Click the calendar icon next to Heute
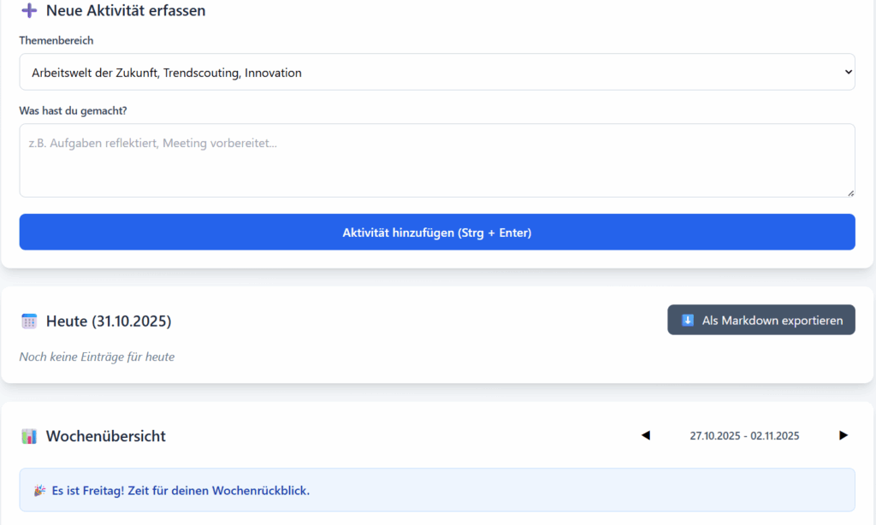The width and height of the screenshot is (876, 525). tap(29, 321)
